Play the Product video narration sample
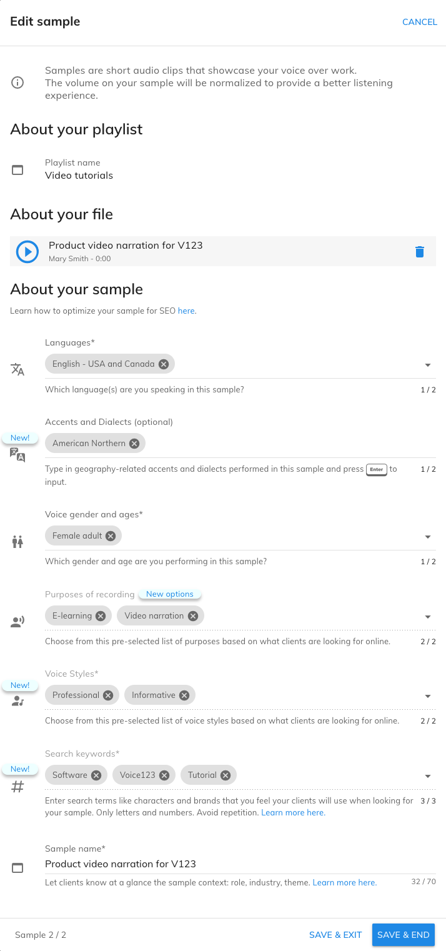 (27, 252)
